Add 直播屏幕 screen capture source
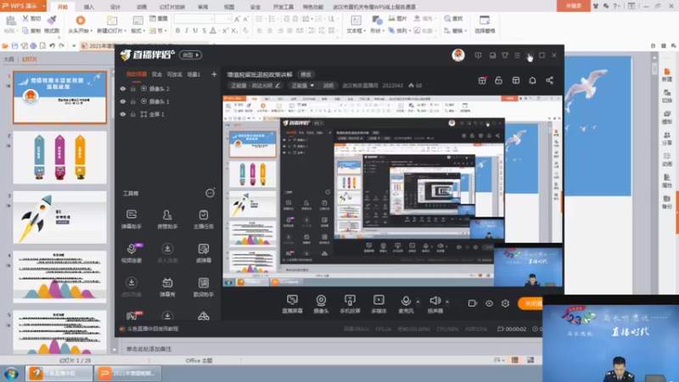Viewport: 679px width, 382px height. (x=292, y=304)
